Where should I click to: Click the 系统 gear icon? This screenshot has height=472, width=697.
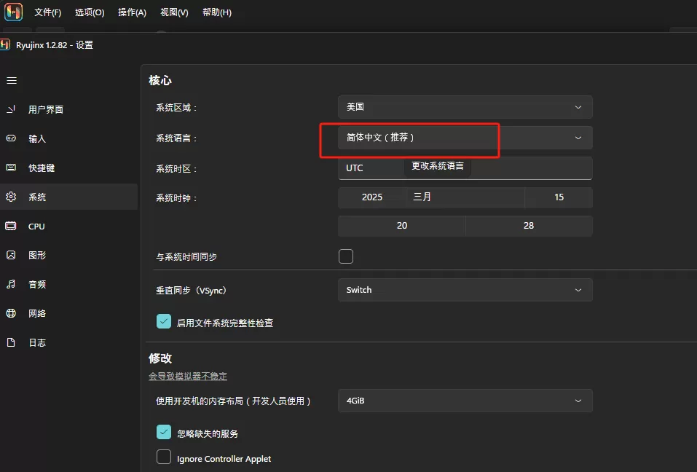point(11,197)
